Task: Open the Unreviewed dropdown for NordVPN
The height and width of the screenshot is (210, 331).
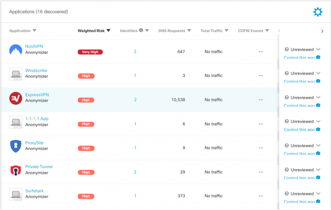Action: [303, 49]
